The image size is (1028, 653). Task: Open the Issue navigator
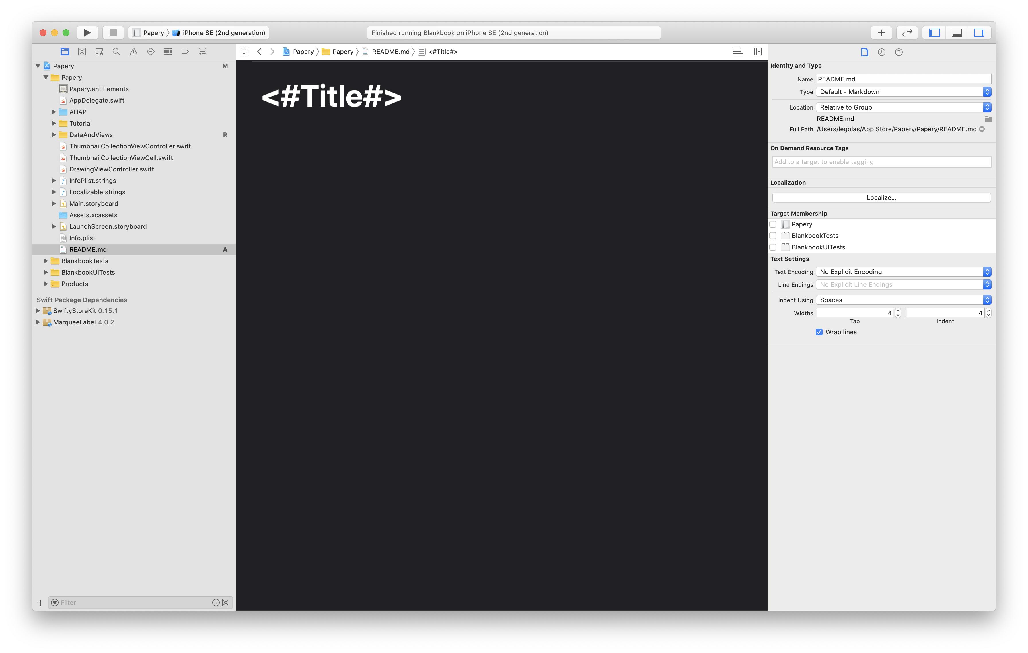[x=134, y=51]
